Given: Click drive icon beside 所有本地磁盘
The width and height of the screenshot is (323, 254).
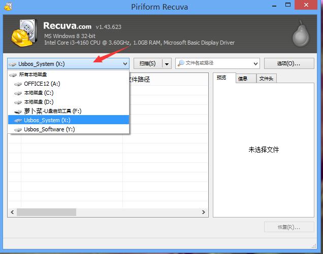Looking at the screenshot, I should point(13,75).
